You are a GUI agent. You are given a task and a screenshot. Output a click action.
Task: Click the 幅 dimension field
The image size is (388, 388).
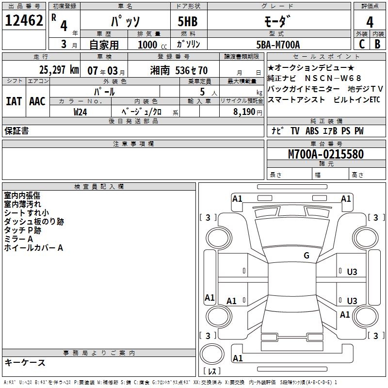331,174
